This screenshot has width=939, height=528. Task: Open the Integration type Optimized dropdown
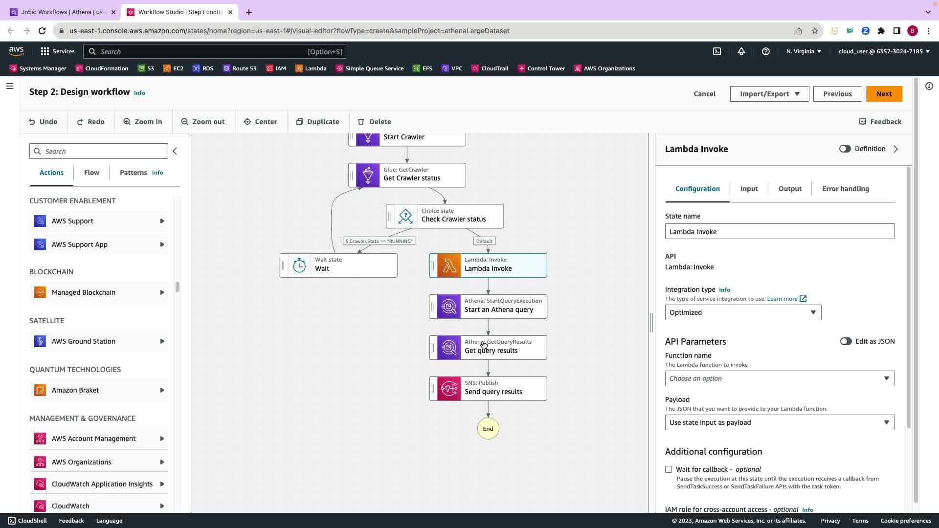pyautogui.click(x=742, y=312)
